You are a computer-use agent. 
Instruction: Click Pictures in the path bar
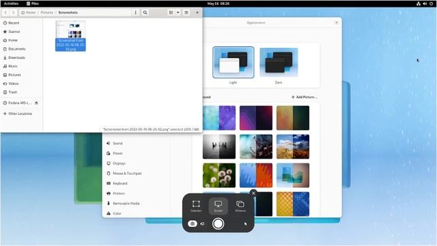pos(47,12)
